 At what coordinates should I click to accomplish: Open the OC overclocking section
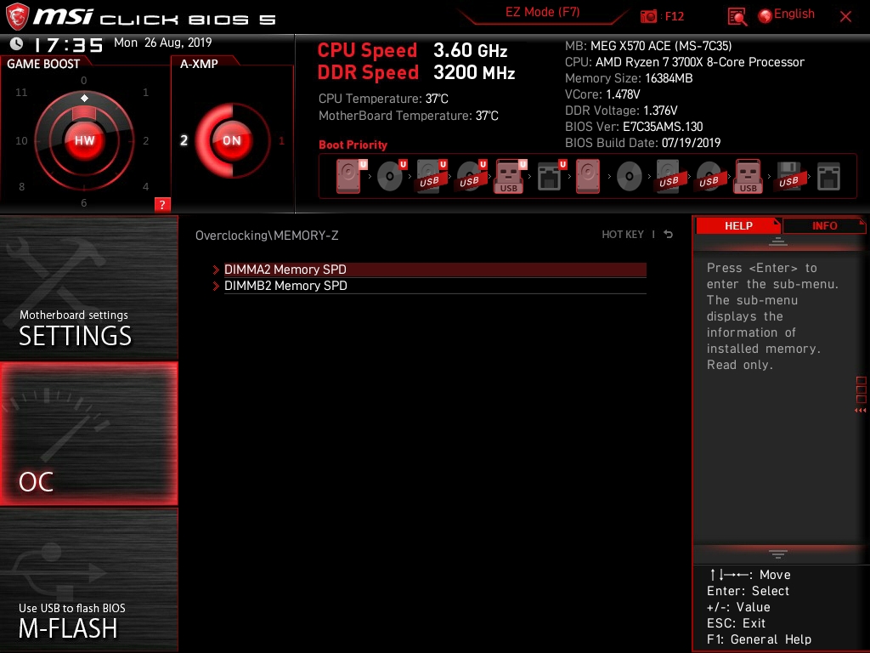pyautogui.click(x=88, y=434)
